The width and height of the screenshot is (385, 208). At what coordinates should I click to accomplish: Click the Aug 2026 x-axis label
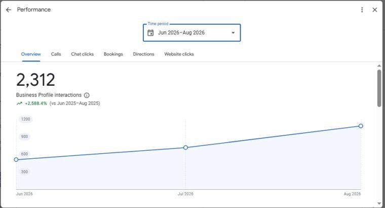coord(352,194)
